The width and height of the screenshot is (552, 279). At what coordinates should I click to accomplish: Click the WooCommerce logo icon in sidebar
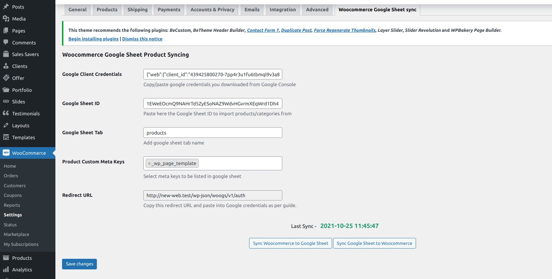(6, 153)
